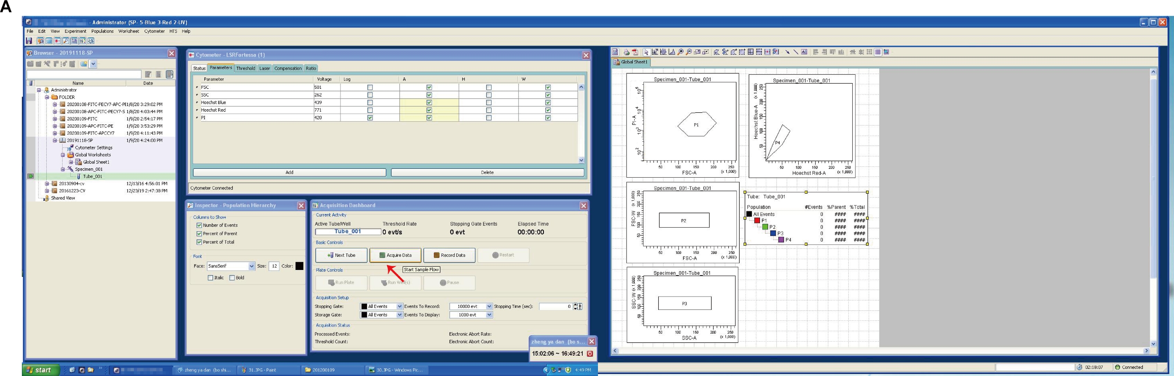Toggle the Log checkbox for PI
This screenshot has height=376, width=1174.
pyautogui.click(x=369, y=118)
